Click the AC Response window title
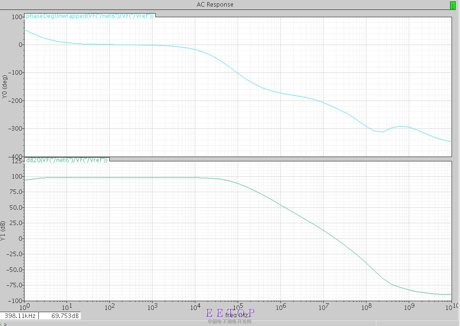 pos(215,5)
